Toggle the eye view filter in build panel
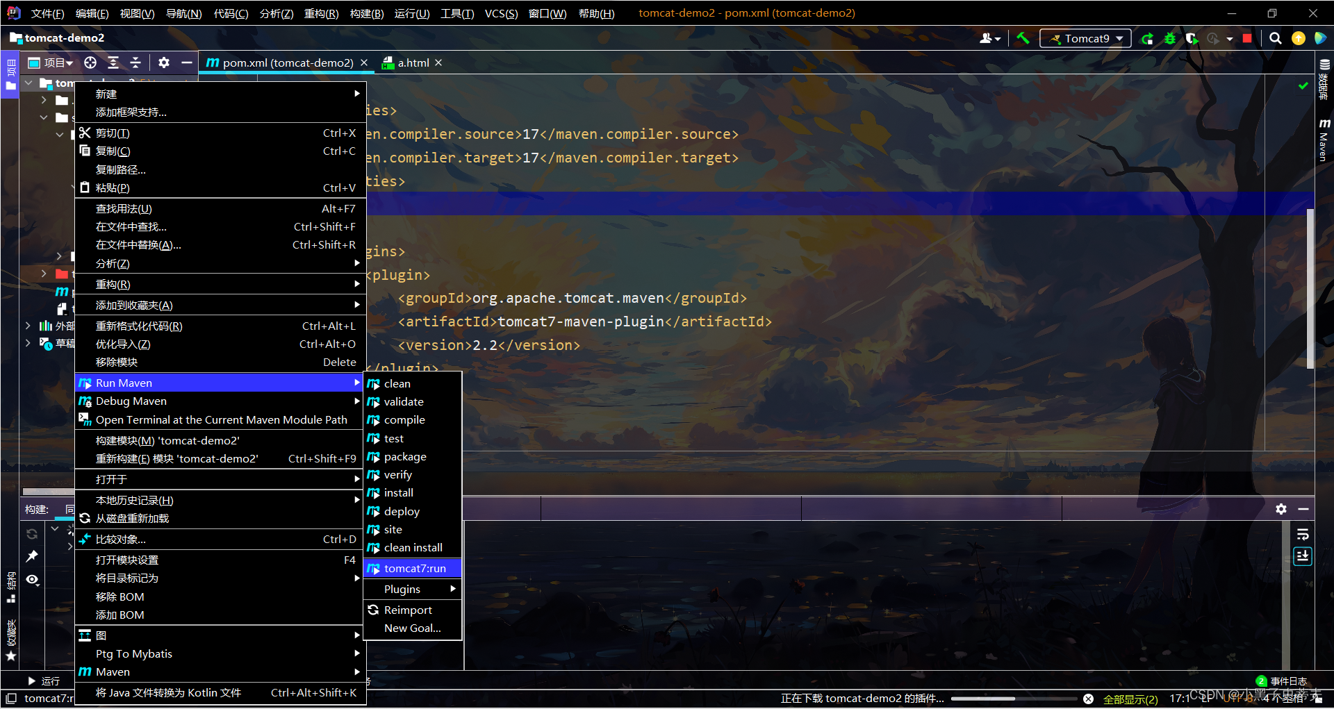 pyautogui.click(x=32, y=579)
